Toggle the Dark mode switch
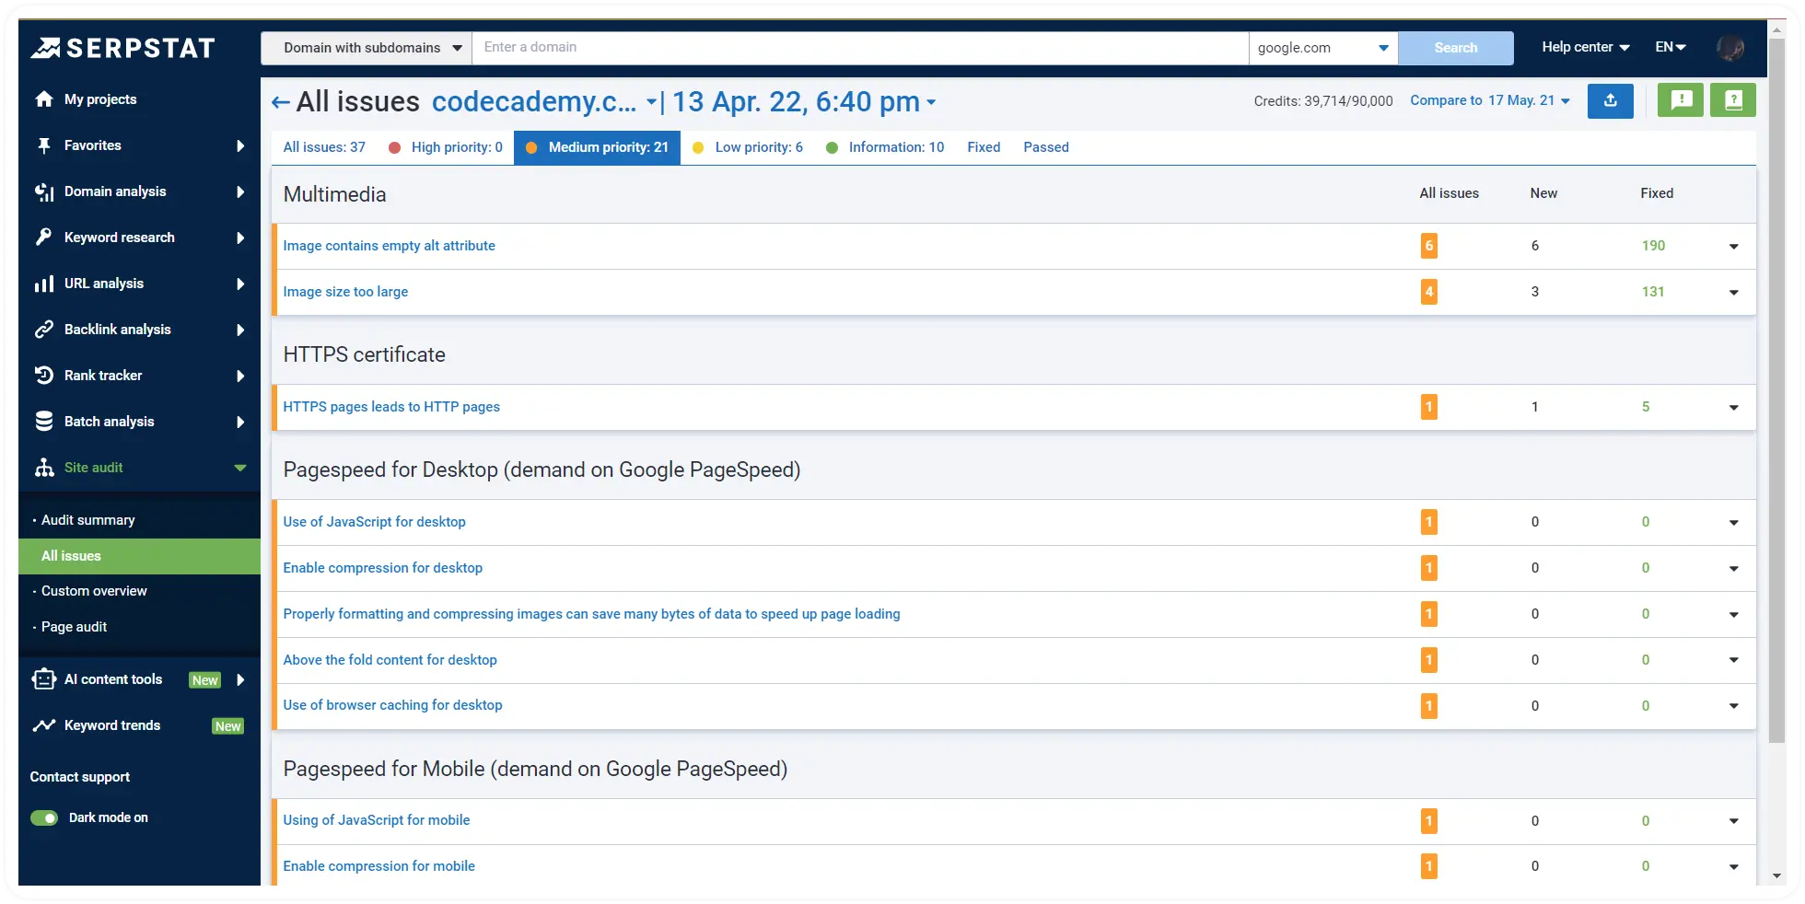 pos(44,817)
